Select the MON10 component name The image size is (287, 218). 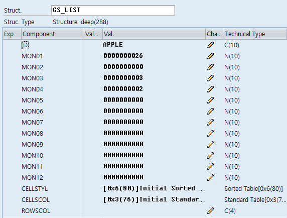coord(32,156)
